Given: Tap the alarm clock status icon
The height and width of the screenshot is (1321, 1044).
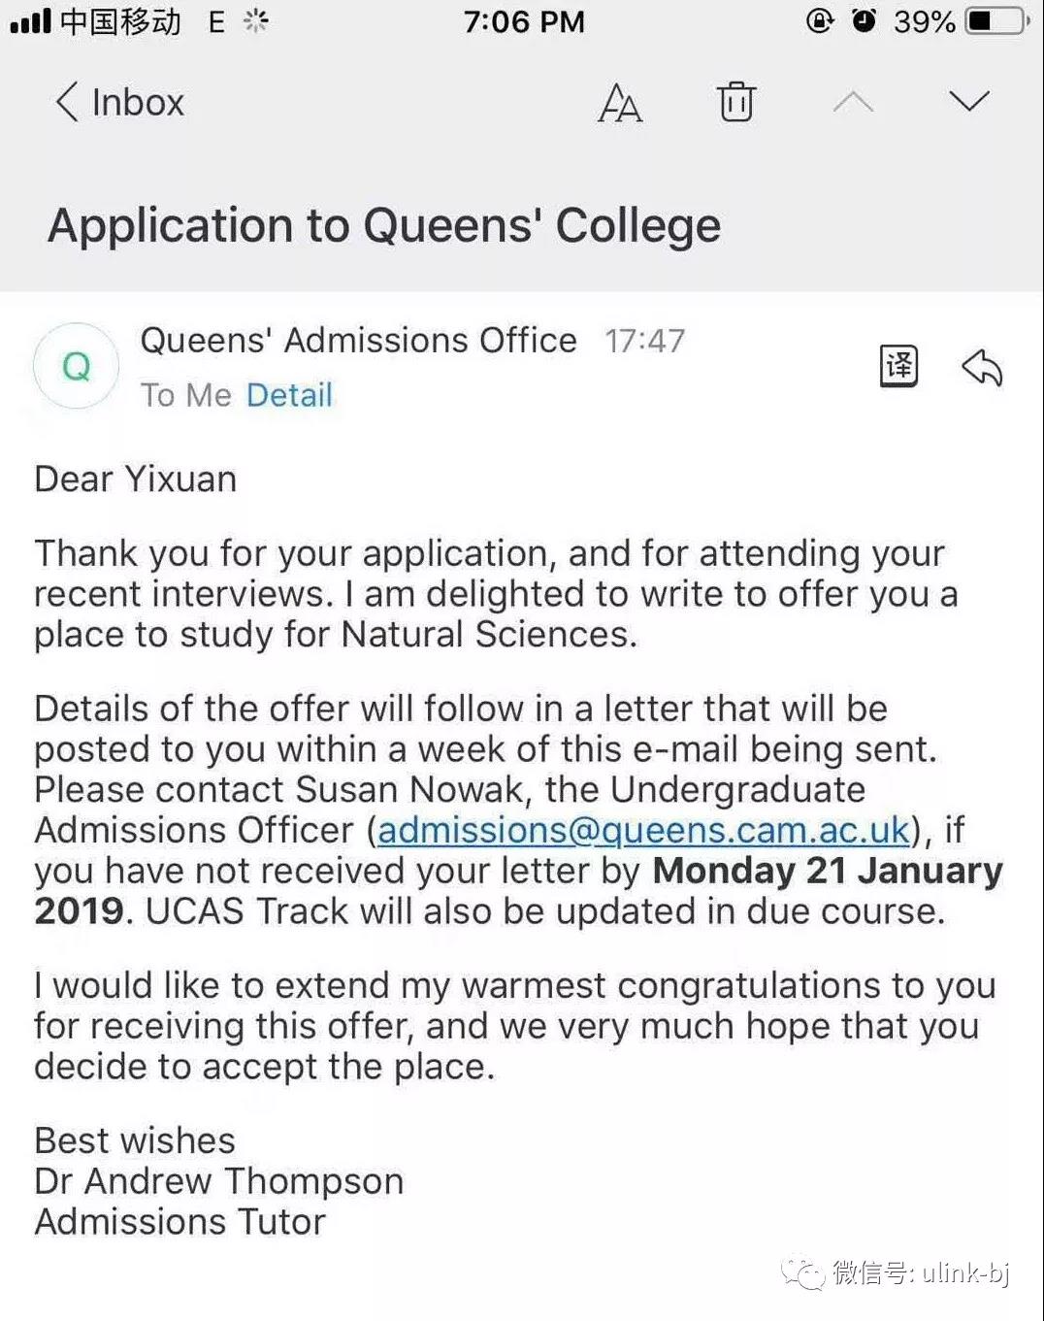Looking at the screenshot, I should tap(864, 20).
